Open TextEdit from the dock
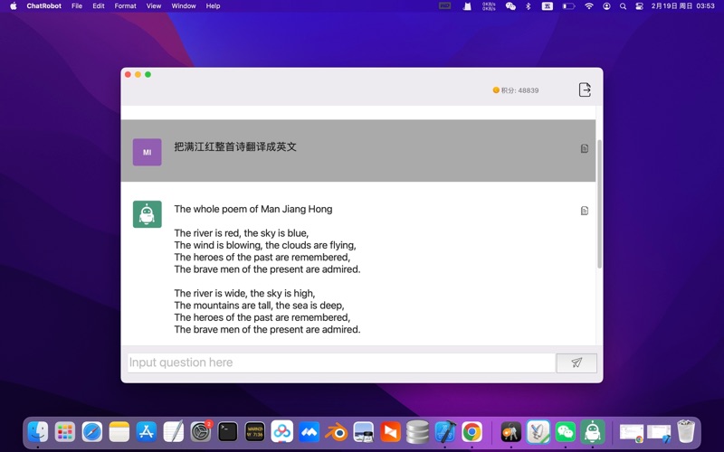Image resolution: width=724 pixels, height=452 pixels. [x=174, y=432]
